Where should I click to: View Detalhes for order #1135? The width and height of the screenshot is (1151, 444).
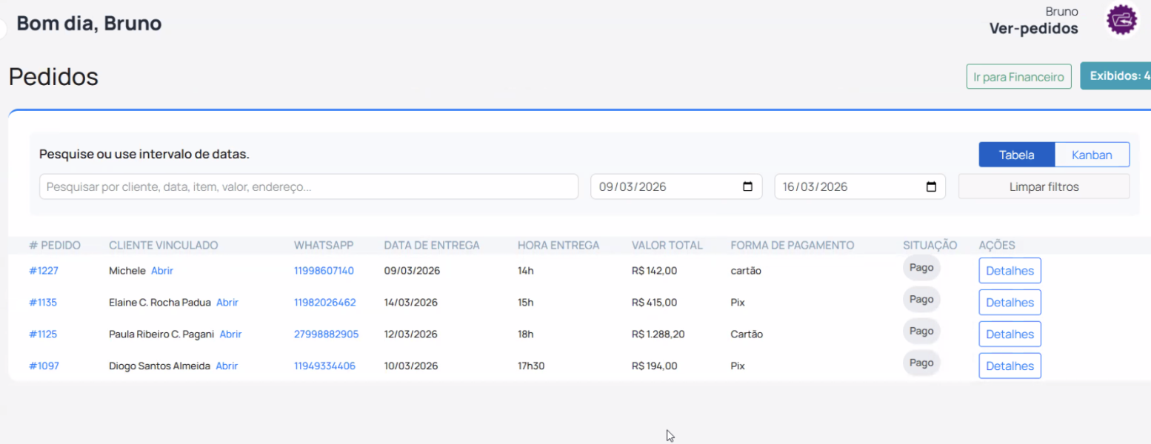tap(1010, 303)
